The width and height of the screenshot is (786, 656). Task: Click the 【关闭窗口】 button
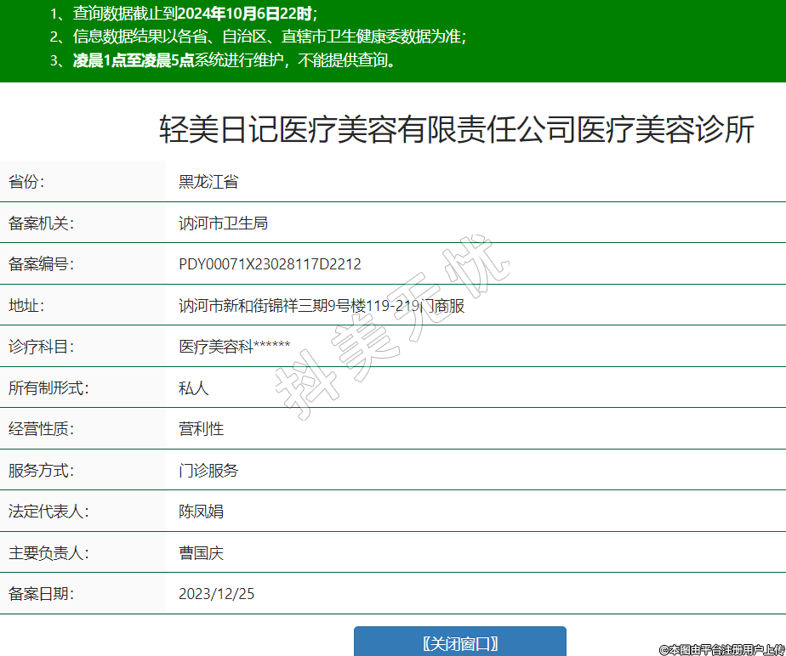coord(459,642)
